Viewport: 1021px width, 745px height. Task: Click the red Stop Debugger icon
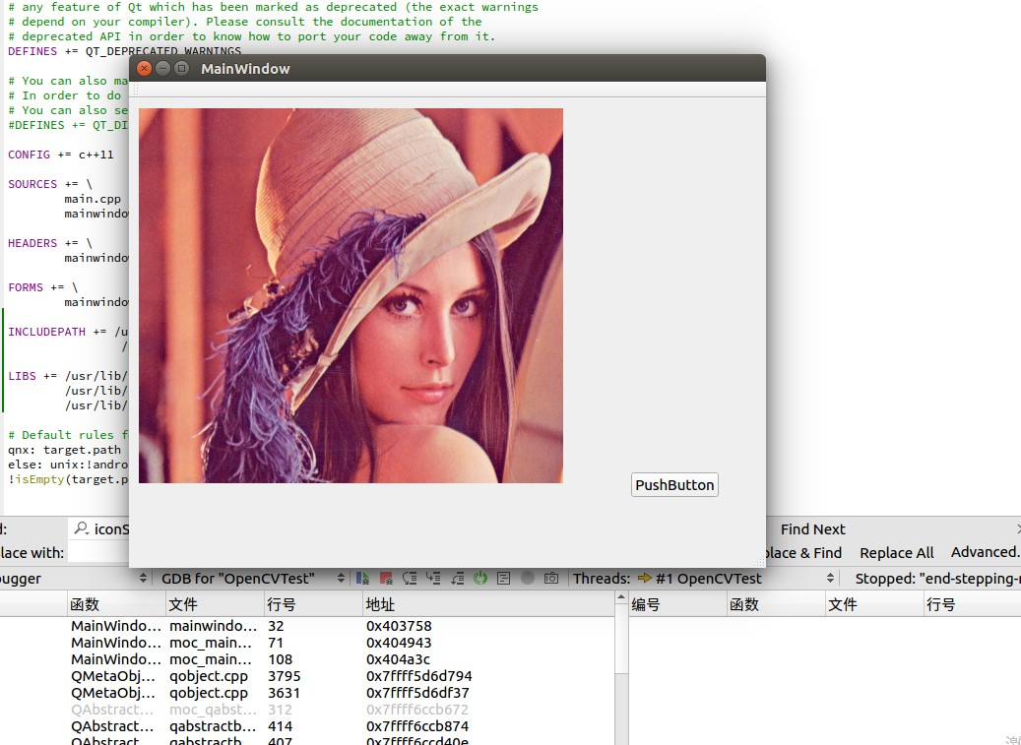pos(386,578)
